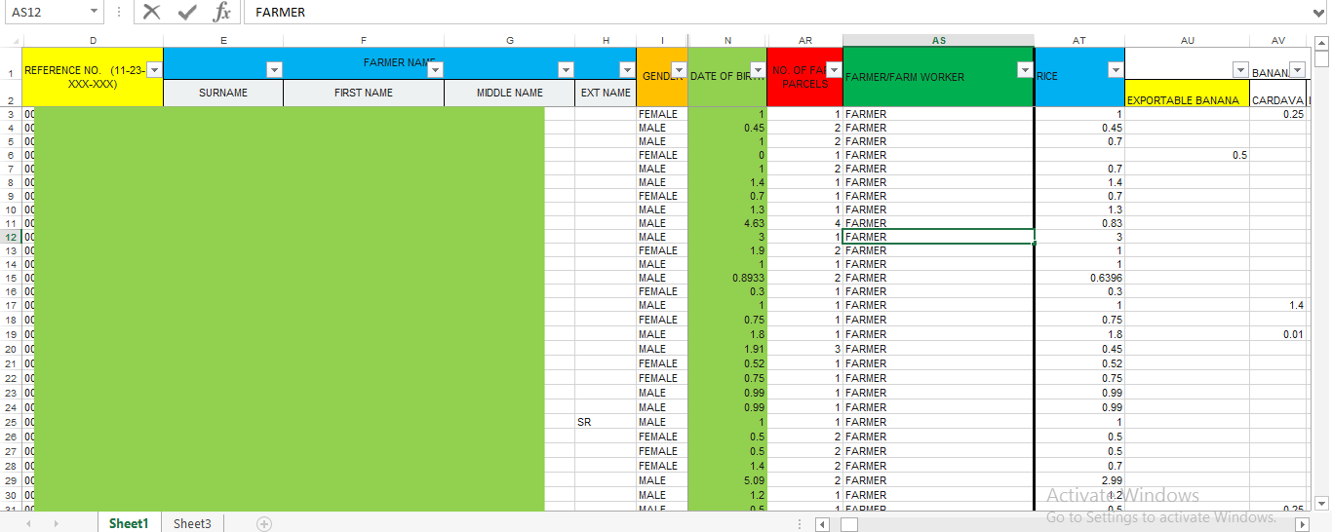
Task: Select column AU header
Action: 1187,41
